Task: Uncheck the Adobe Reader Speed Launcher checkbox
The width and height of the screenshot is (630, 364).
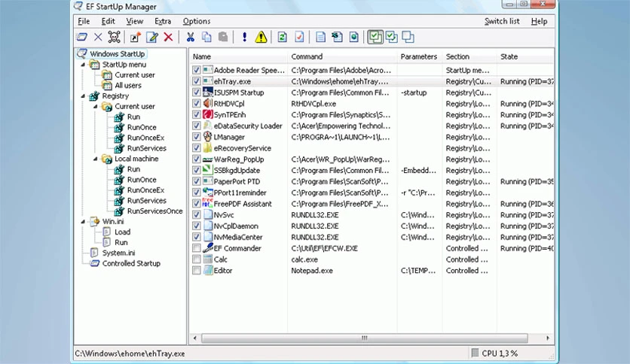Action: [196, 70]
